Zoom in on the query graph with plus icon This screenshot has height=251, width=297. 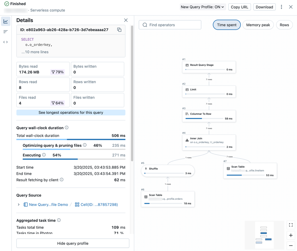click(x=291, y=235)
